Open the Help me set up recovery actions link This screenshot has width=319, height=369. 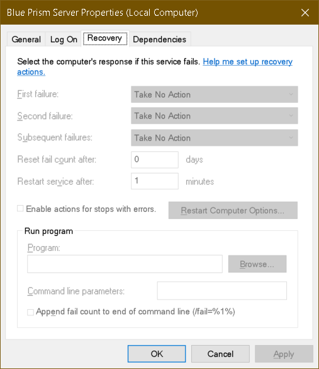coord(247,62)
